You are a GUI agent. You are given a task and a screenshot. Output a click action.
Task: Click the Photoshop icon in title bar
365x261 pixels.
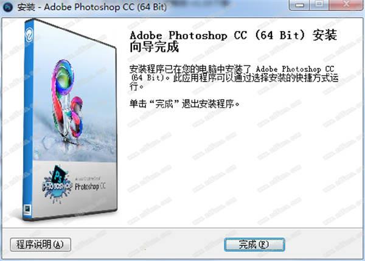8,7
